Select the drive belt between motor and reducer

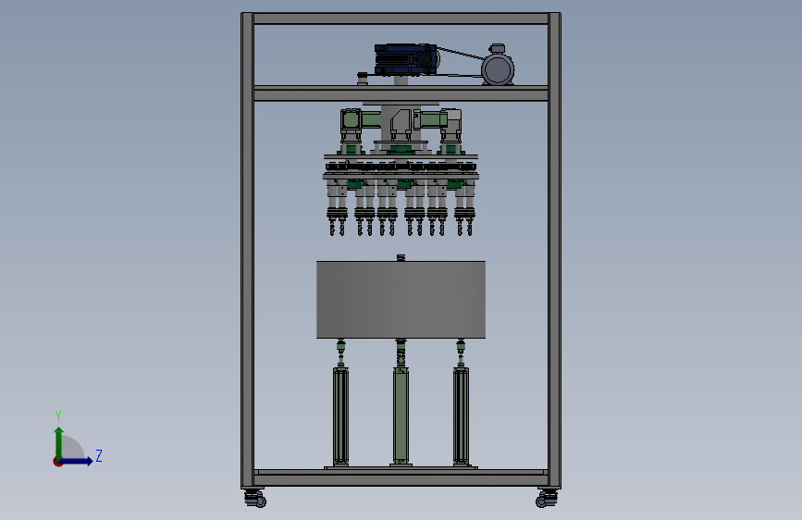click(x=461, y=54)
